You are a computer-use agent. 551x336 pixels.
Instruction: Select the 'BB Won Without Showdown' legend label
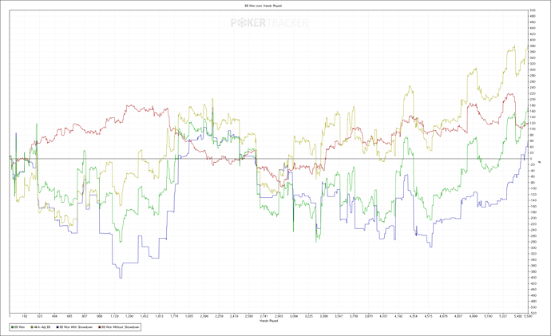click(x=120, y=327)
